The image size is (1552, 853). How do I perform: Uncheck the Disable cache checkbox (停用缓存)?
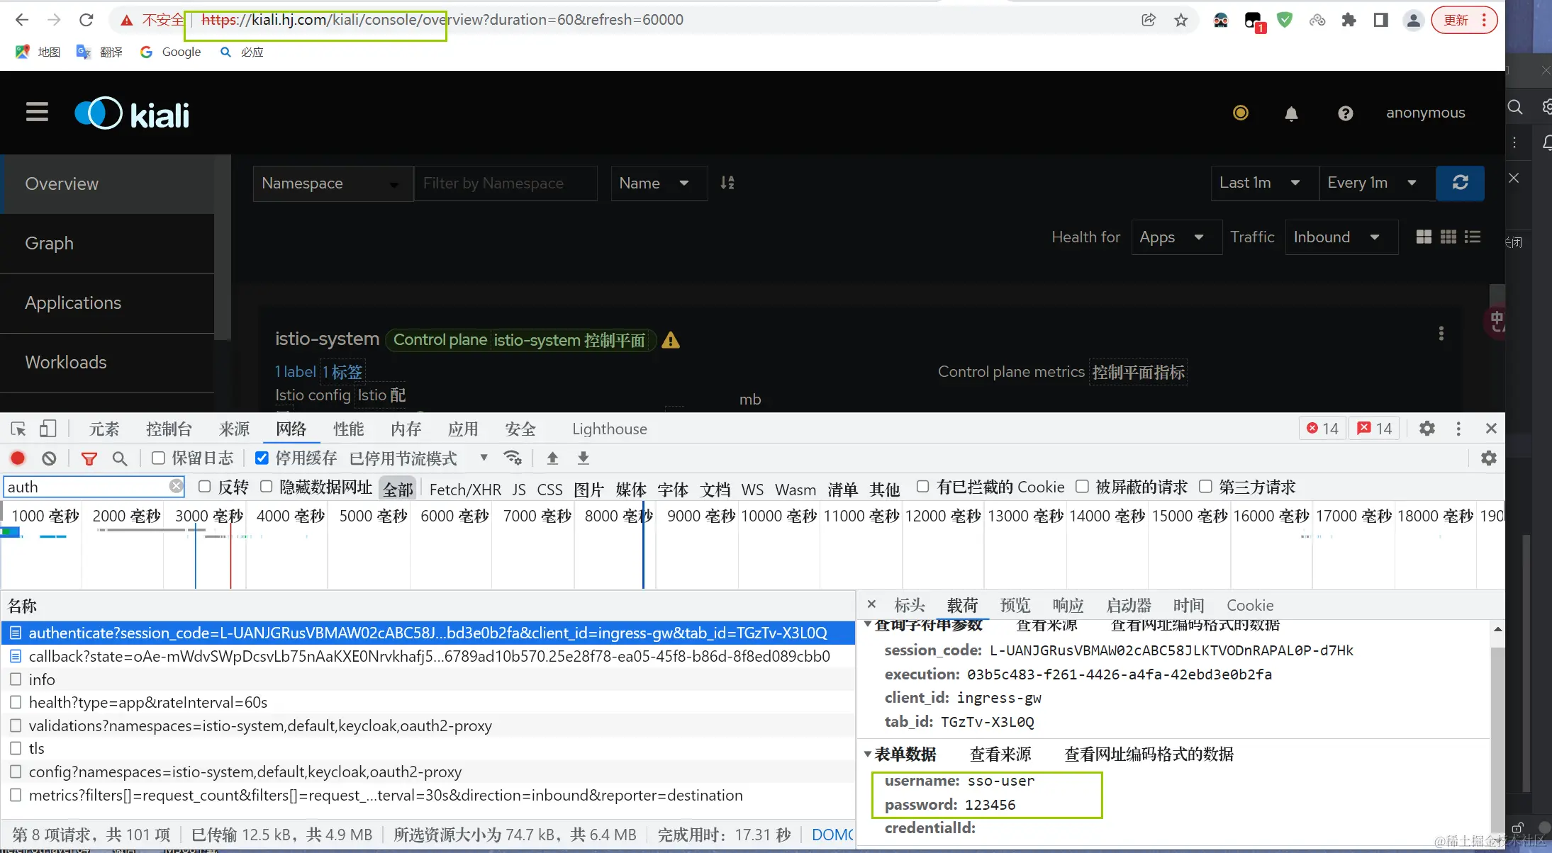[x=262, y=458]
